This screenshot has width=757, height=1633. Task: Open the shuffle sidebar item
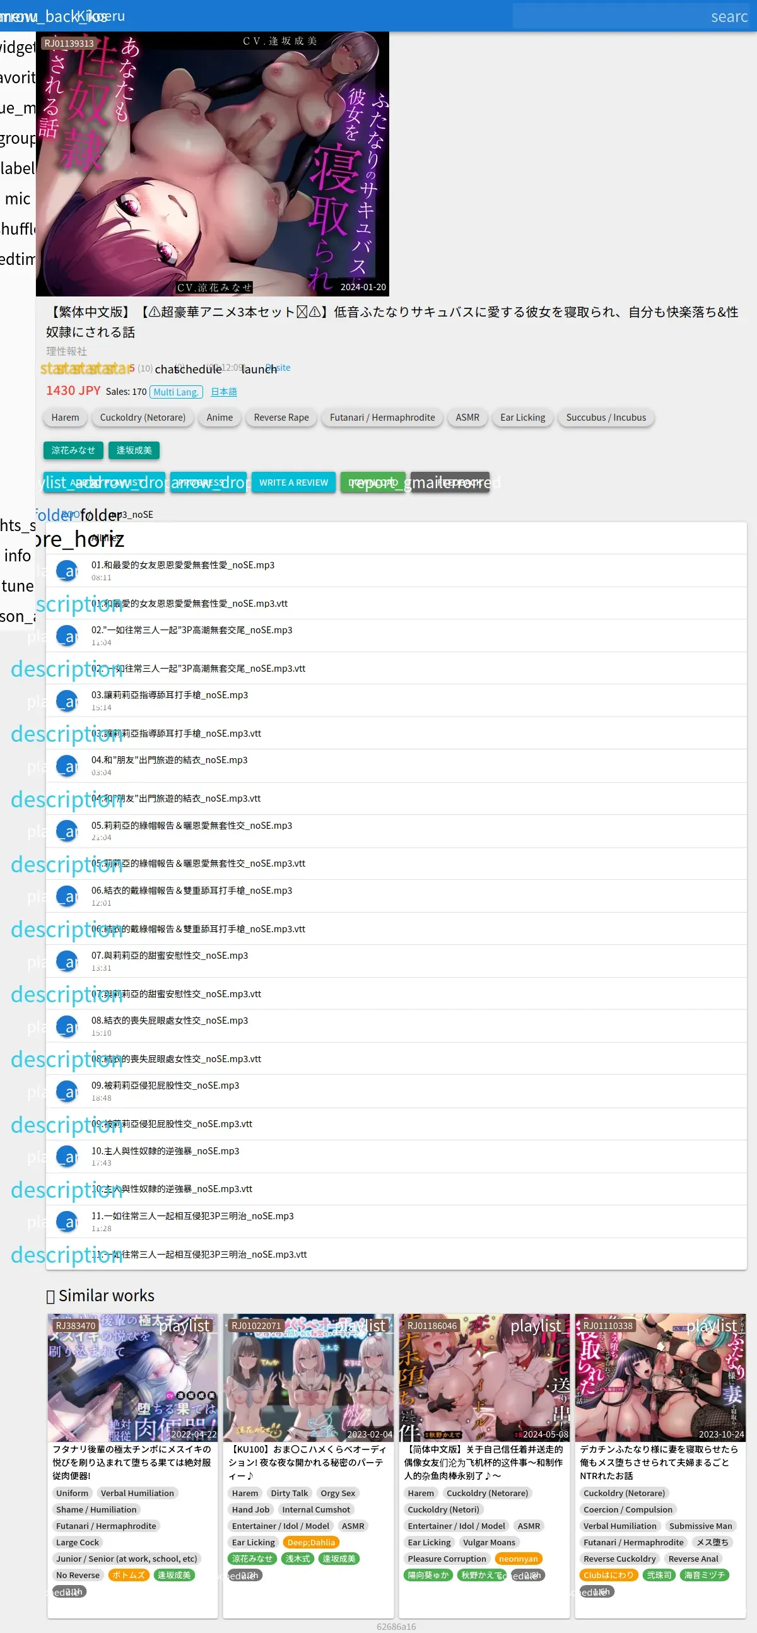18,228
